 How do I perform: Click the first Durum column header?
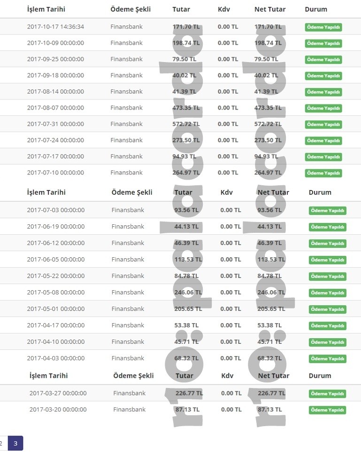coord(316,9)
